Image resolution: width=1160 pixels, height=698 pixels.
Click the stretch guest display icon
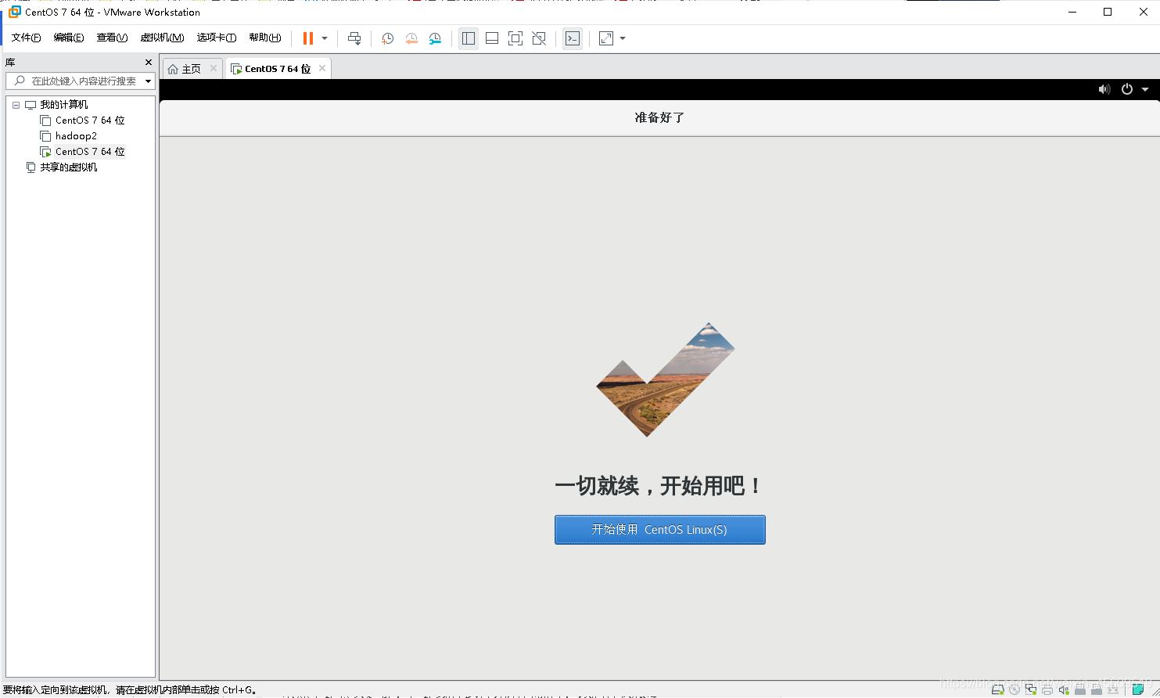click(x=606, y=38)
